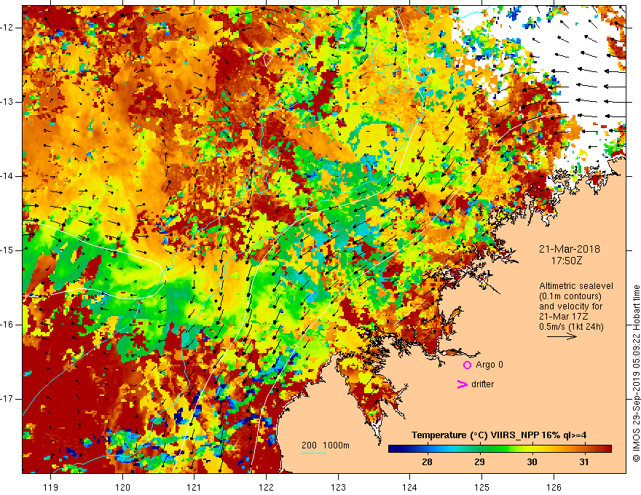
Task: Click the magenta Argo 0 circle marker
Action: 467,365
